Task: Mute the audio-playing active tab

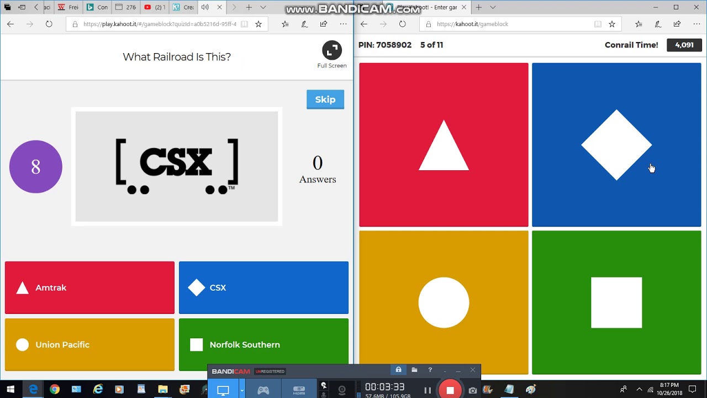Action: [205, 7]
